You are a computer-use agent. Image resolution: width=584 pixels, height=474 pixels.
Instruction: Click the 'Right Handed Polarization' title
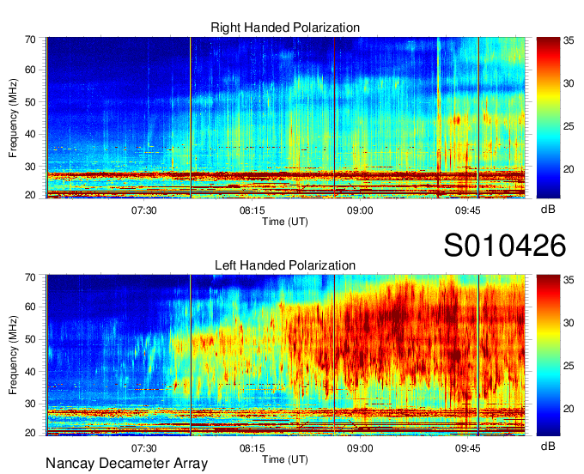[285, 27]
